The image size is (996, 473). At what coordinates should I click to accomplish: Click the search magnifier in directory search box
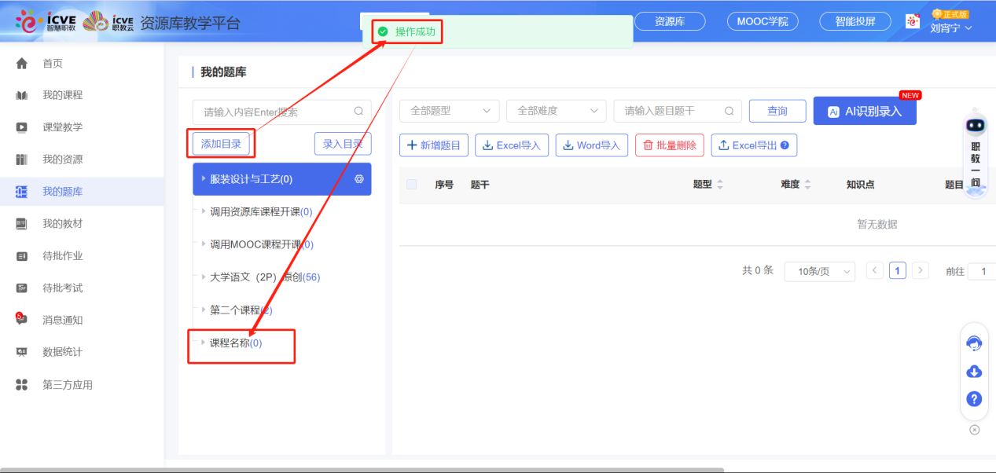[x=358, y=112]
